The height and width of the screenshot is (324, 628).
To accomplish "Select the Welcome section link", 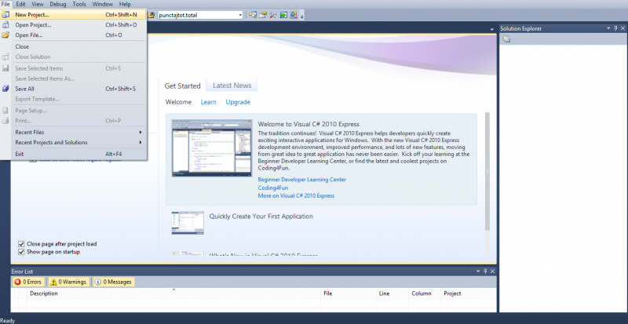I will [178, 102].
